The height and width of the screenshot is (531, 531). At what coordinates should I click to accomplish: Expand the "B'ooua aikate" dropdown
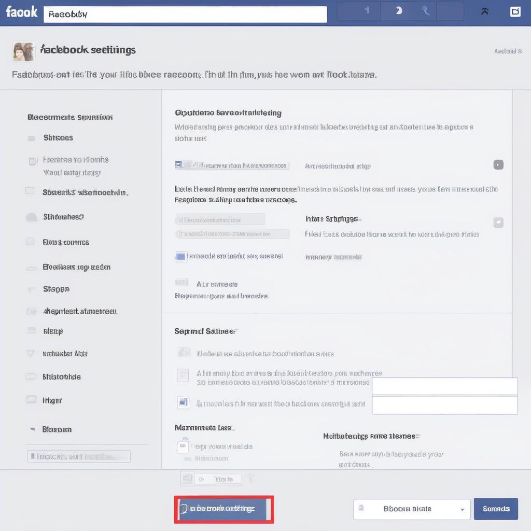412,509
